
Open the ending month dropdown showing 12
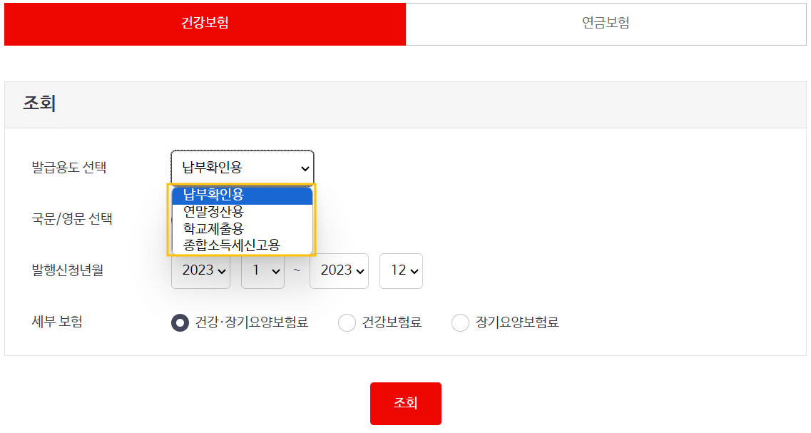pos(401,271)
